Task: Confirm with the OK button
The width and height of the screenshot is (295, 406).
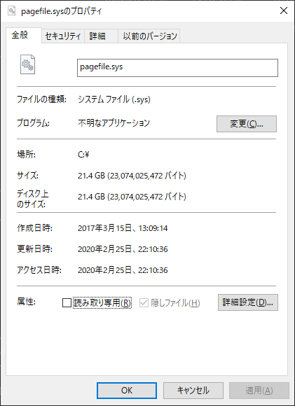Action: (x=127, y=390)
